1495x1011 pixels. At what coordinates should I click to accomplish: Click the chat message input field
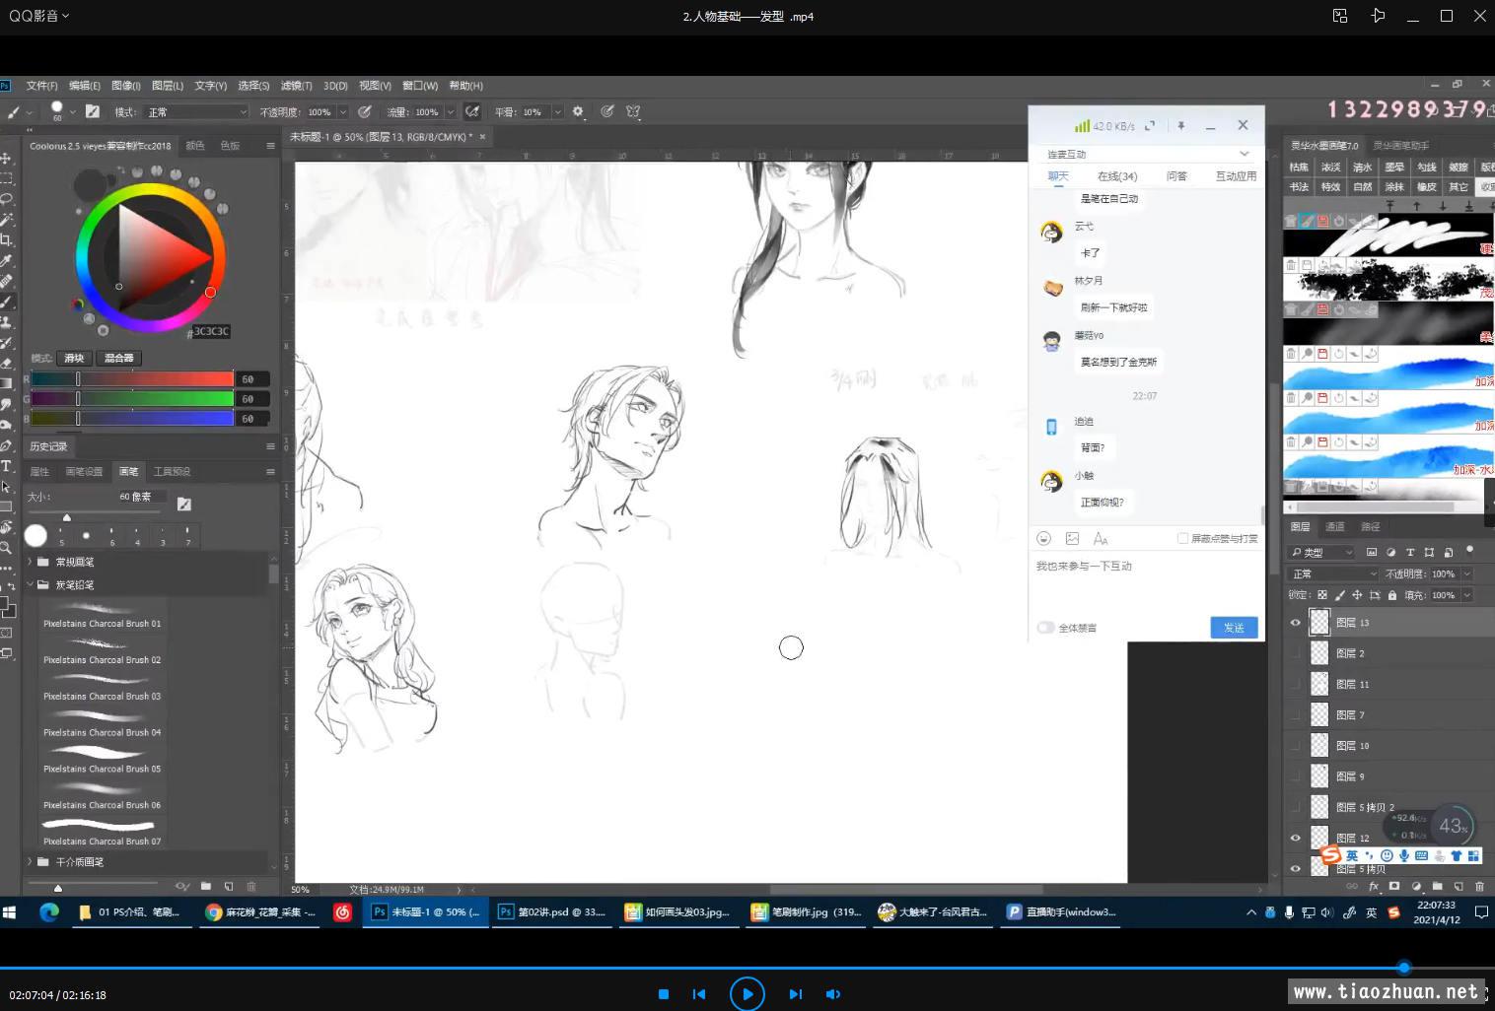1144,586
